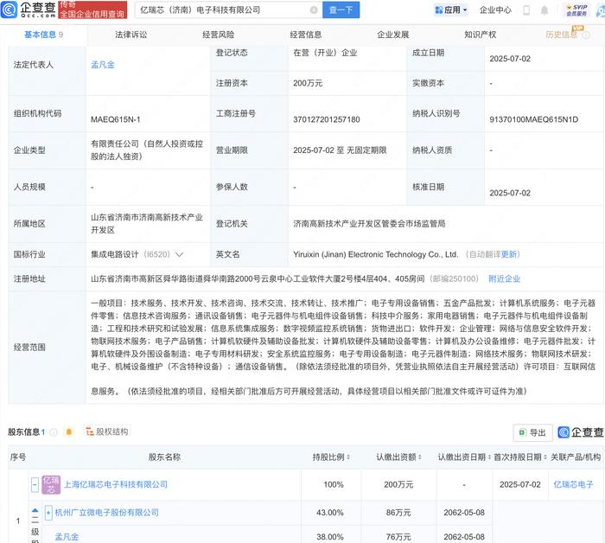Viewport: 605px width, 543px height.
Task: Switch to 基本信息 tab
Action: coord(43,35)
